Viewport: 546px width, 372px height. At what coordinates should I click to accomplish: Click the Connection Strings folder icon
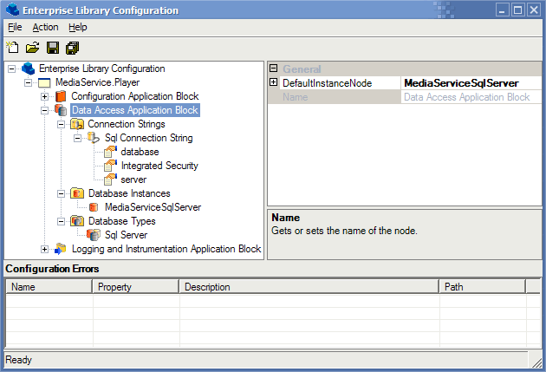coord(77,124)
